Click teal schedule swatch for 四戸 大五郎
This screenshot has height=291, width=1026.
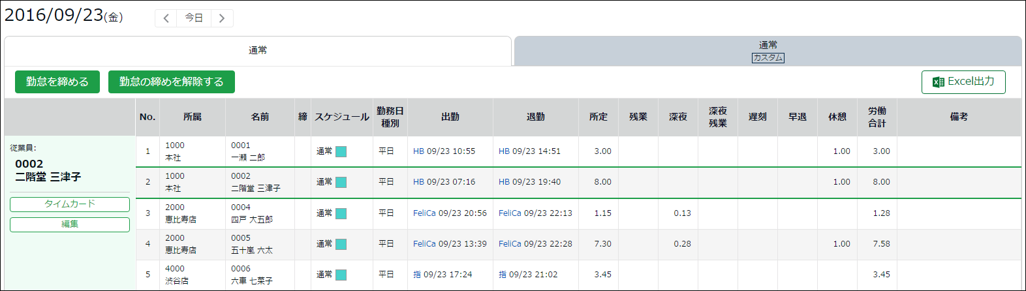341,213
